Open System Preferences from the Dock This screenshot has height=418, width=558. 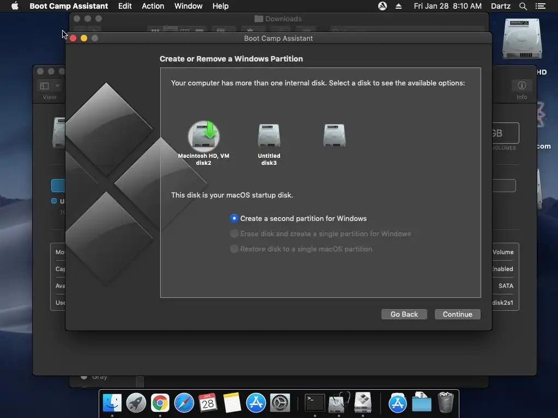coord(280,403)
